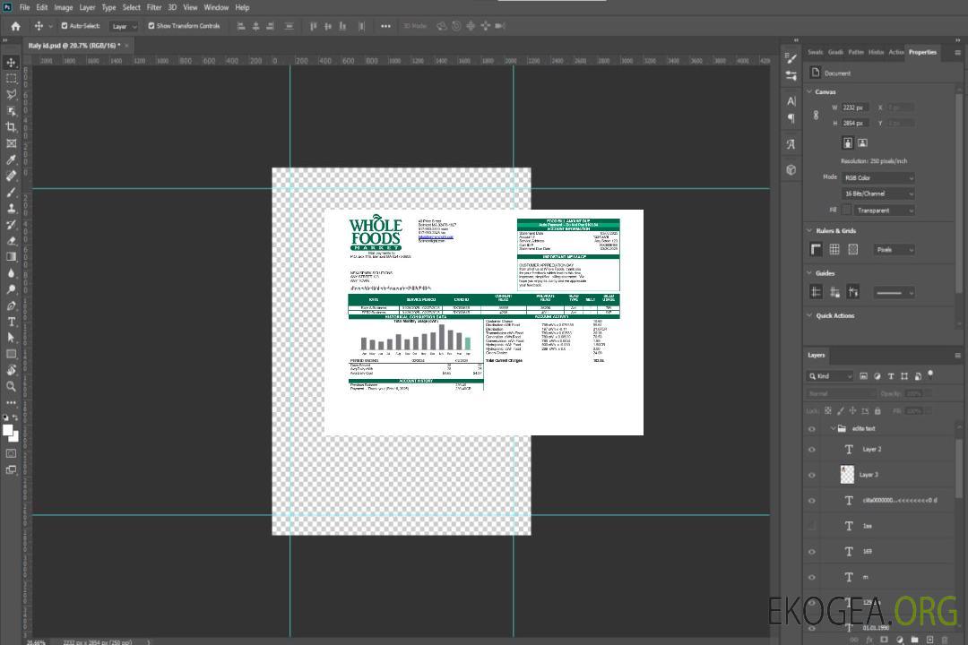Collapse the Quick Actions section
Viewport: 968px width, 645px height.
(x=809, y=315)
